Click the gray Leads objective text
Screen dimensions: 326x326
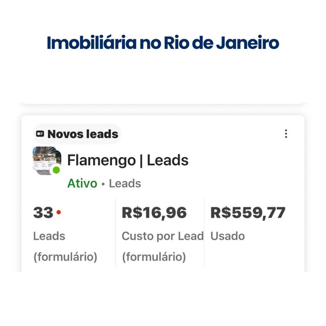(125, 184)
